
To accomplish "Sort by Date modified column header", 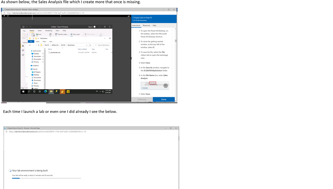I will [82, 49].
